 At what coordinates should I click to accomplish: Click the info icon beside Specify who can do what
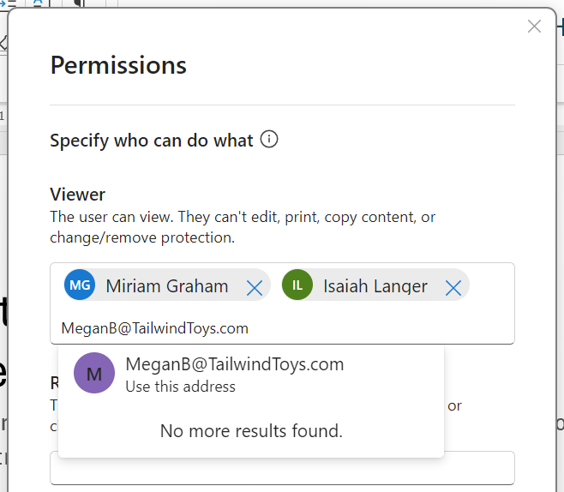(269, 140)
